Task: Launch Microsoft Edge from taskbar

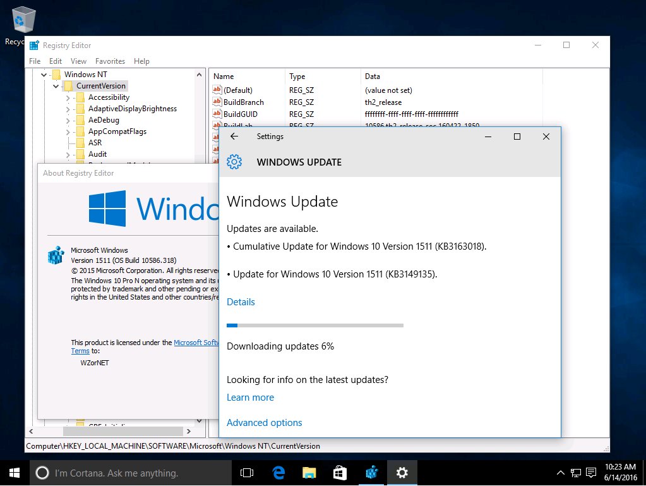Action: pyautogui.click(x=278, y=473)
